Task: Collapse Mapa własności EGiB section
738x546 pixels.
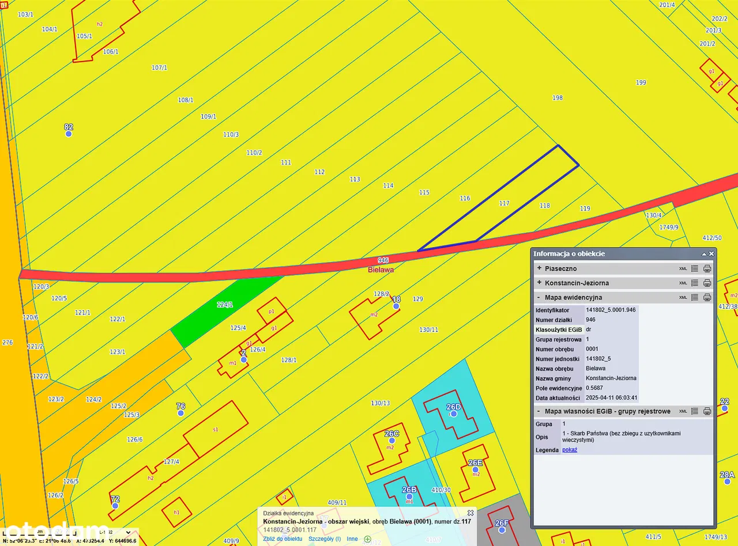Action: (539, 411)
